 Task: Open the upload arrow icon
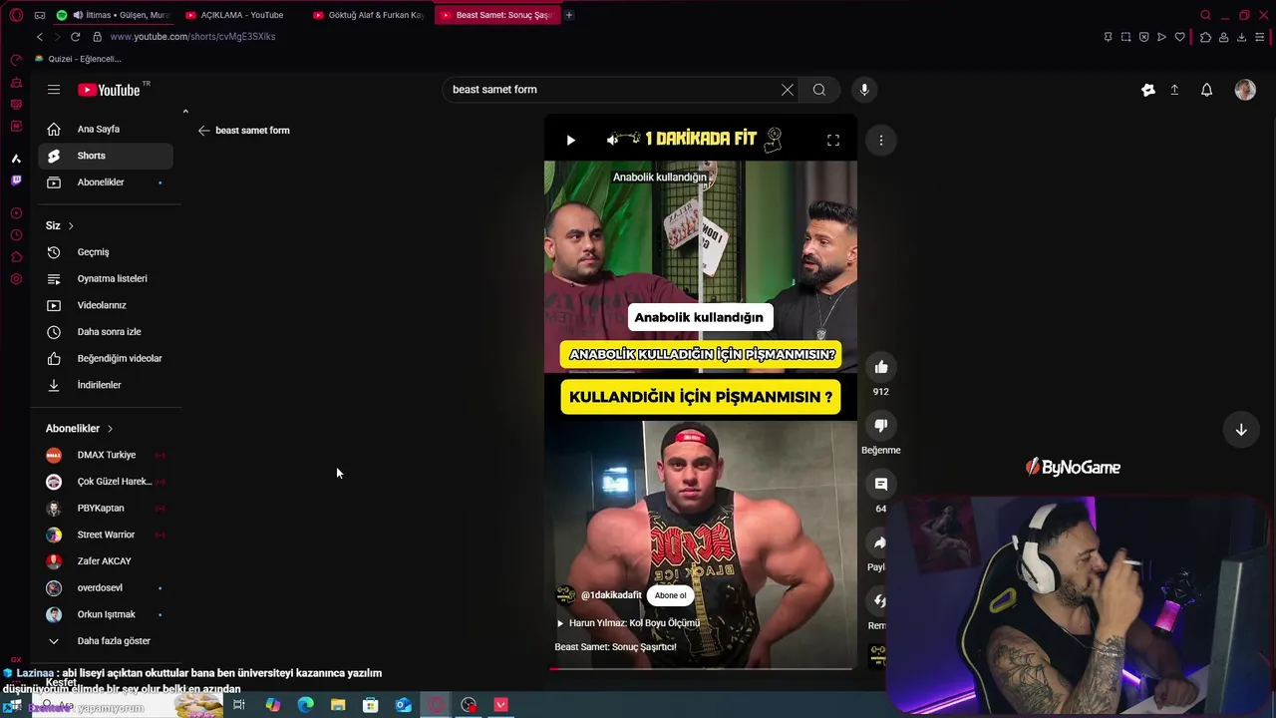[x=1174, y=90]
